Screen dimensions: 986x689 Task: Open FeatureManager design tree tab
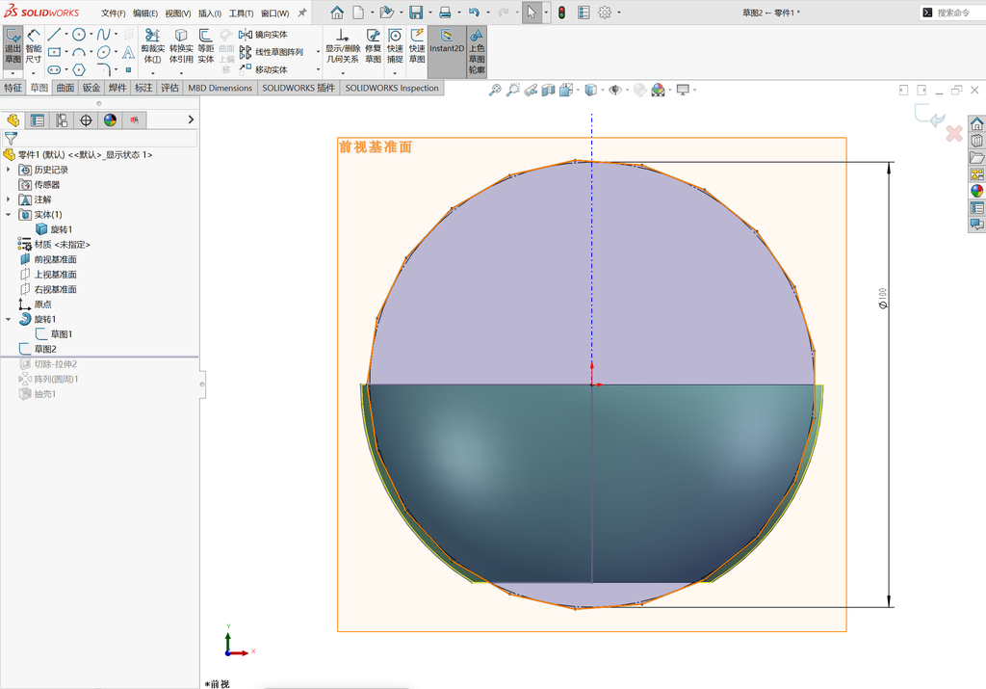[x=13, y=120]
